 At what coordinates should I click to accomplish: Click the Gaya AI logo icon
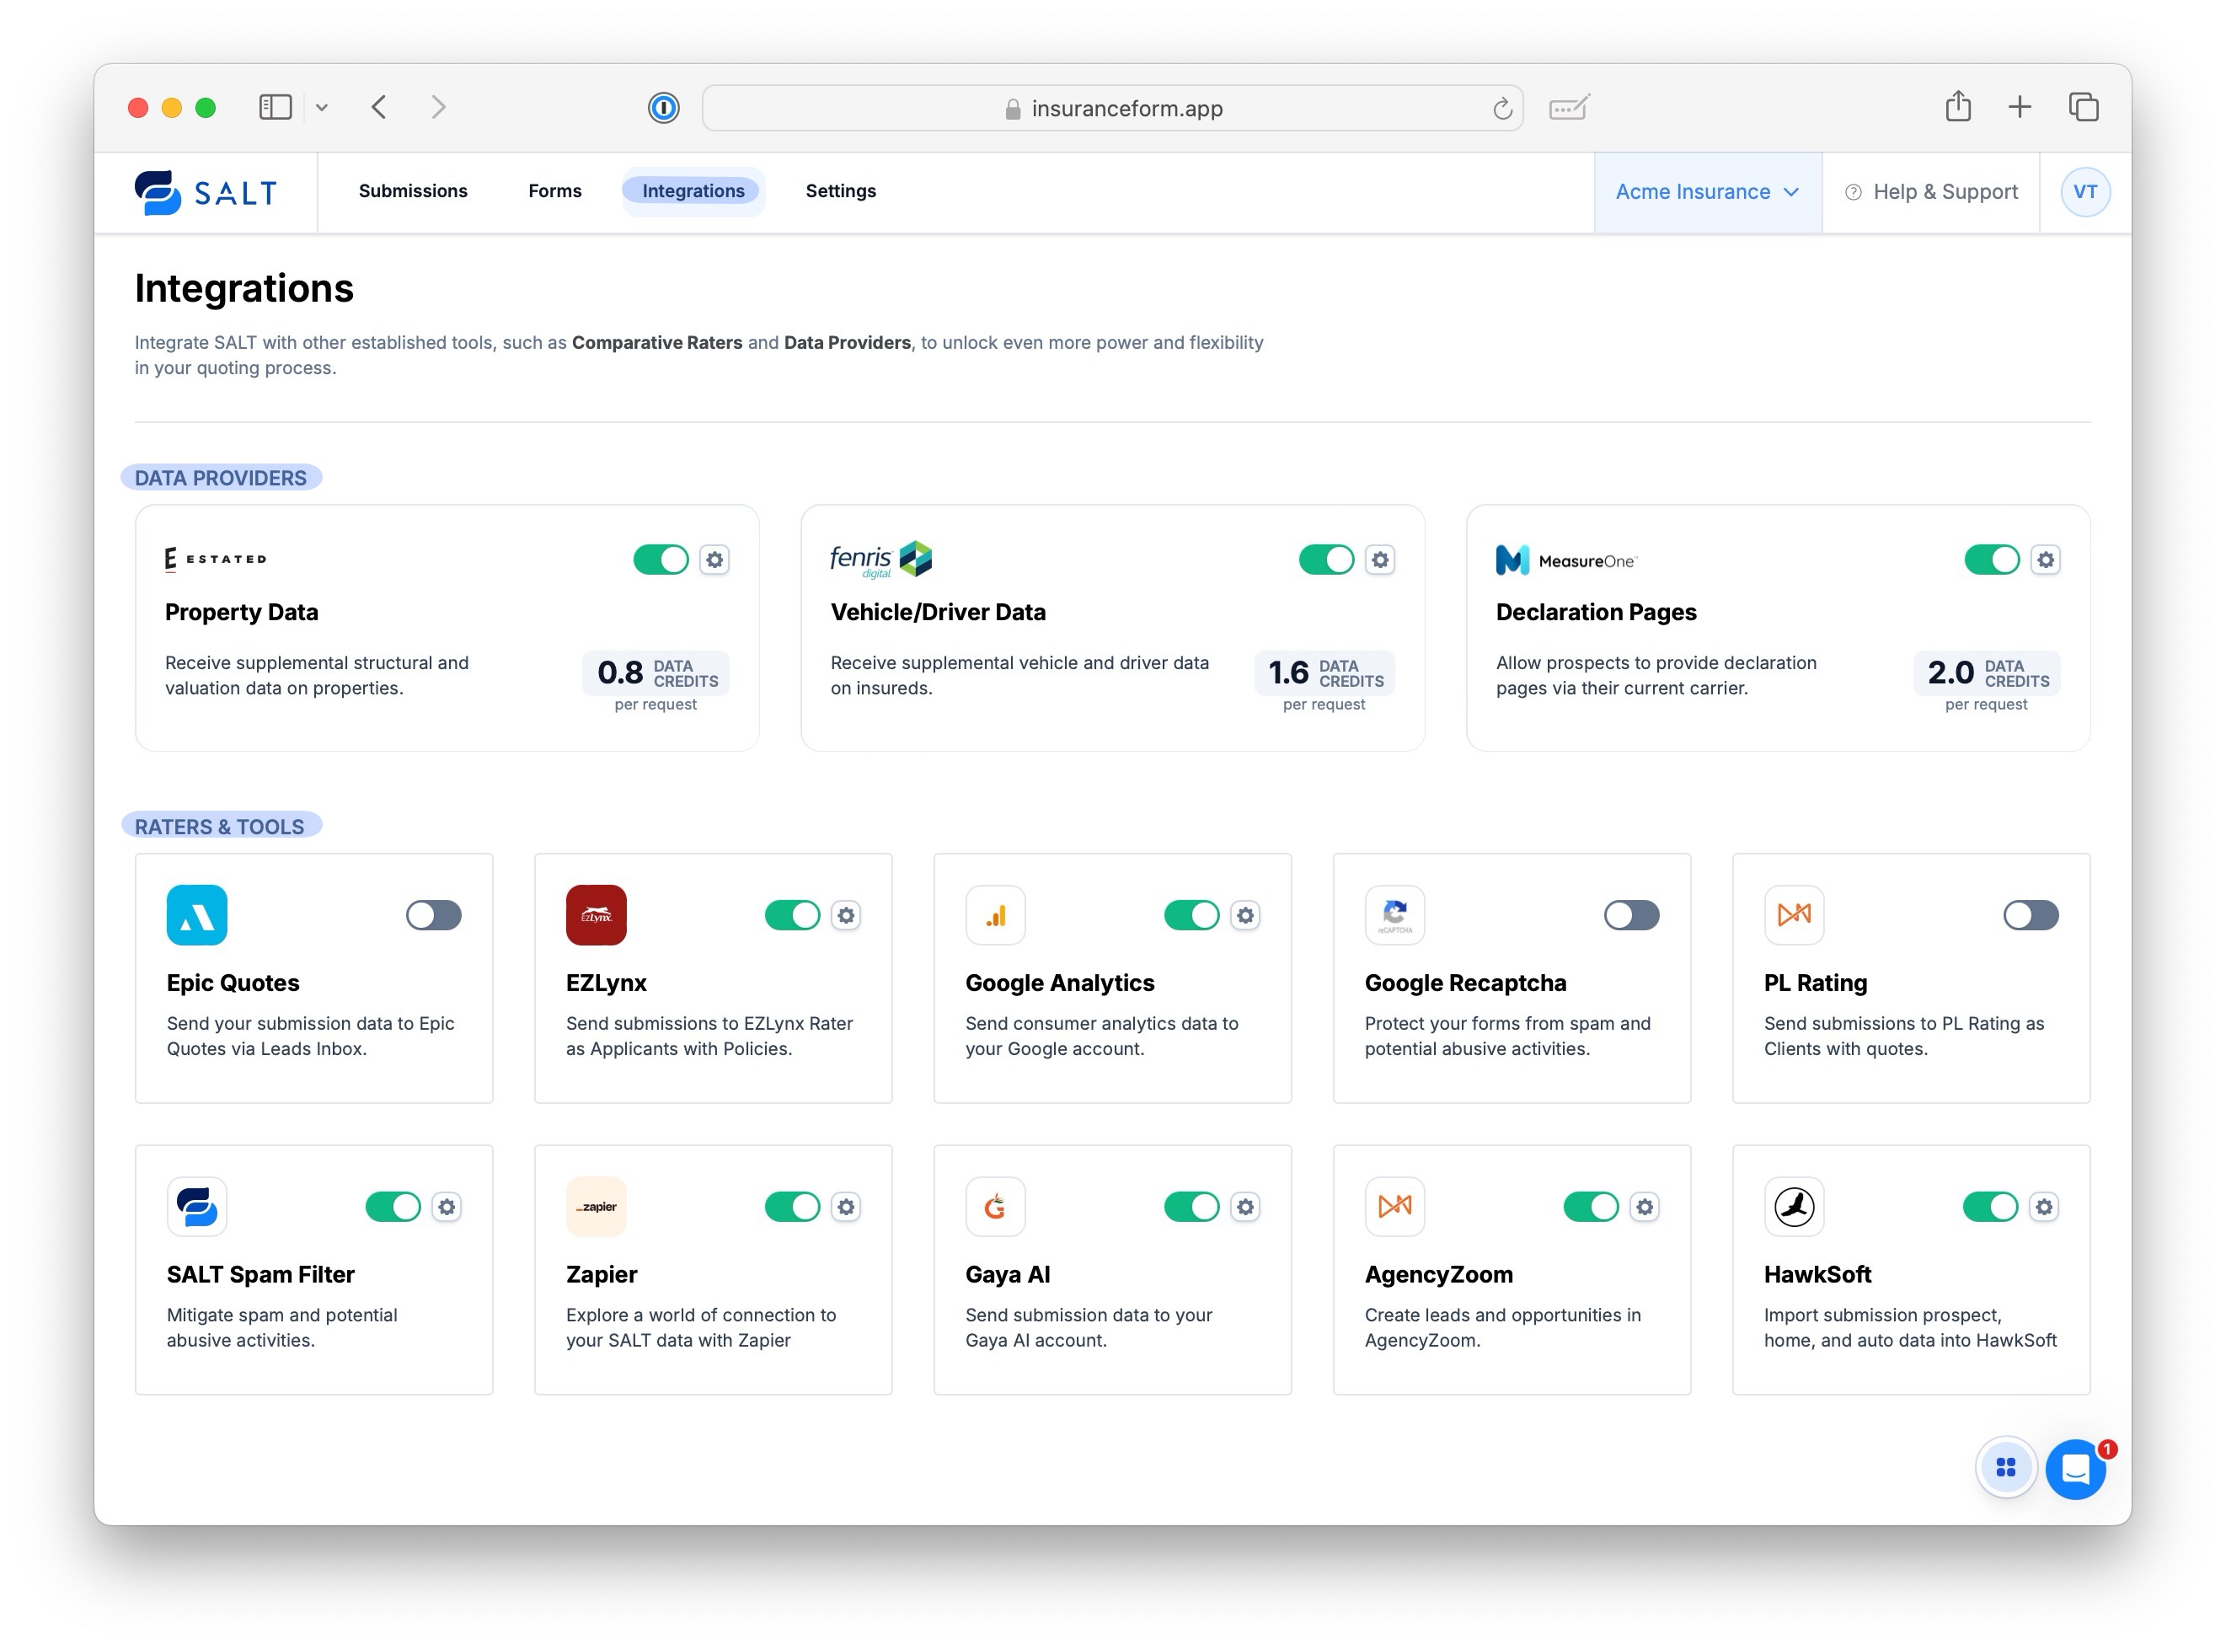[x=996, y=1207]
